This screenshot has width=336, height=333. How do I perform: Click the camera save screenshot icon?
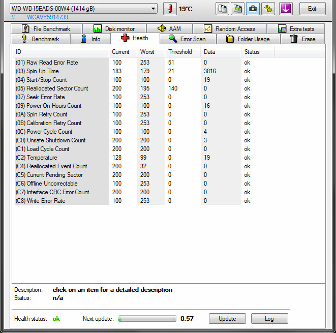point(253,9)
